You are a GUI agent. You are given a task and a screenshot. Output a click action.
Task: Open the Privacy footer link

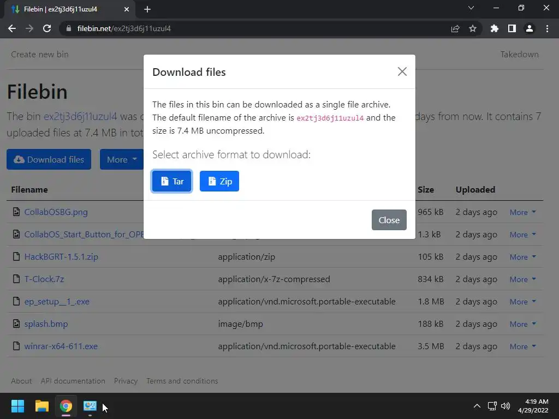pos(126,381)
